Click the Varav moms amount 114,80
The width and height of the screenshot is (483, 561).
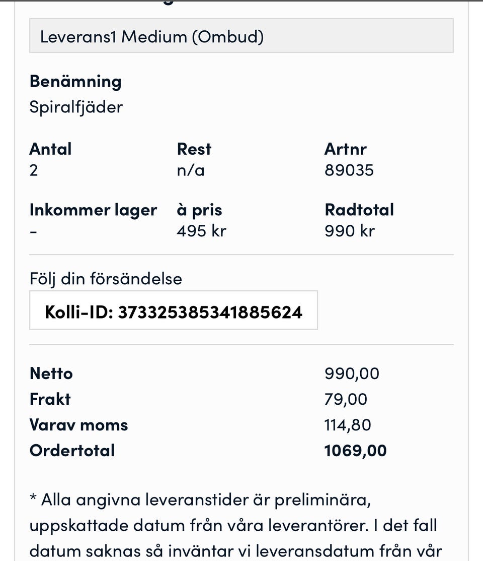tap(348, 425)
